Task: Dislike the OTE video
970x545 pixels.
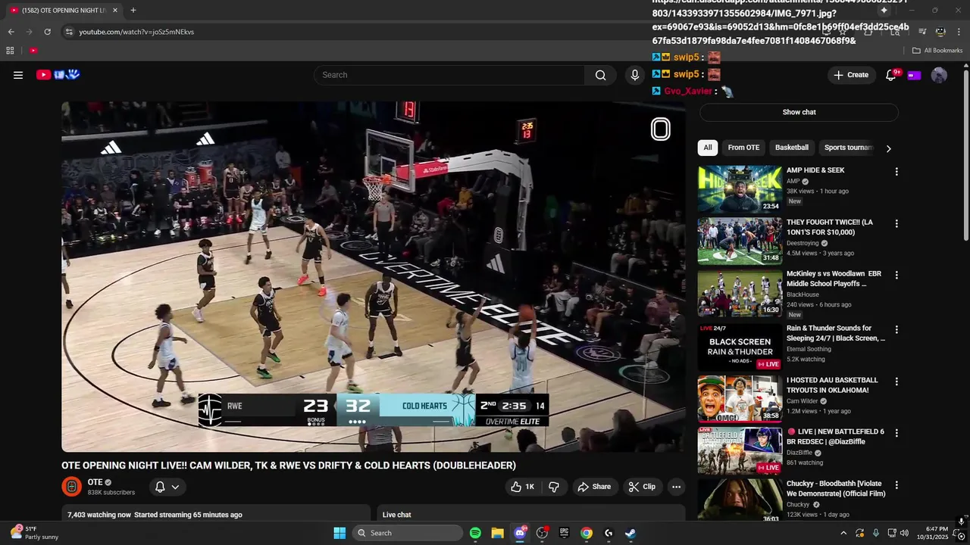Action: (553, 487)
